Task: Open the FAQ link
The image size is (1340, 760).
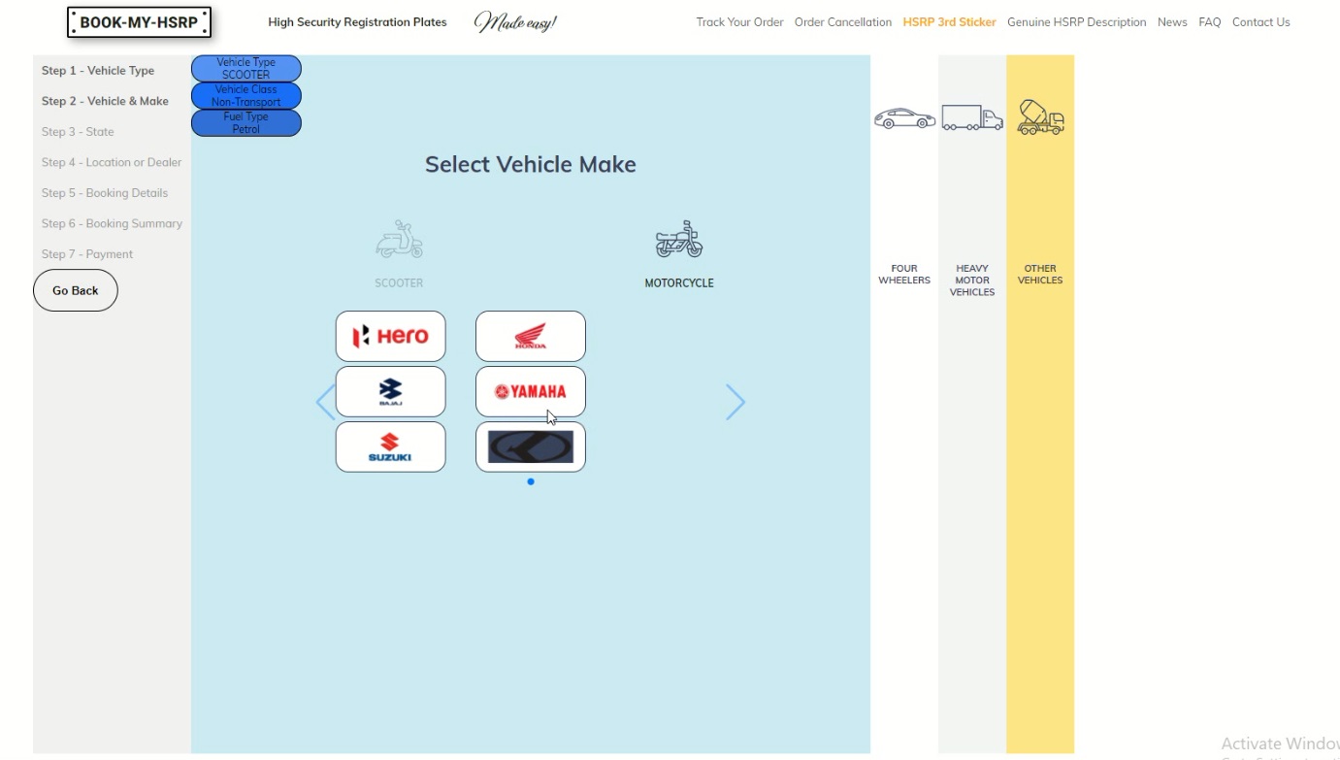Action: [1210, 22]
